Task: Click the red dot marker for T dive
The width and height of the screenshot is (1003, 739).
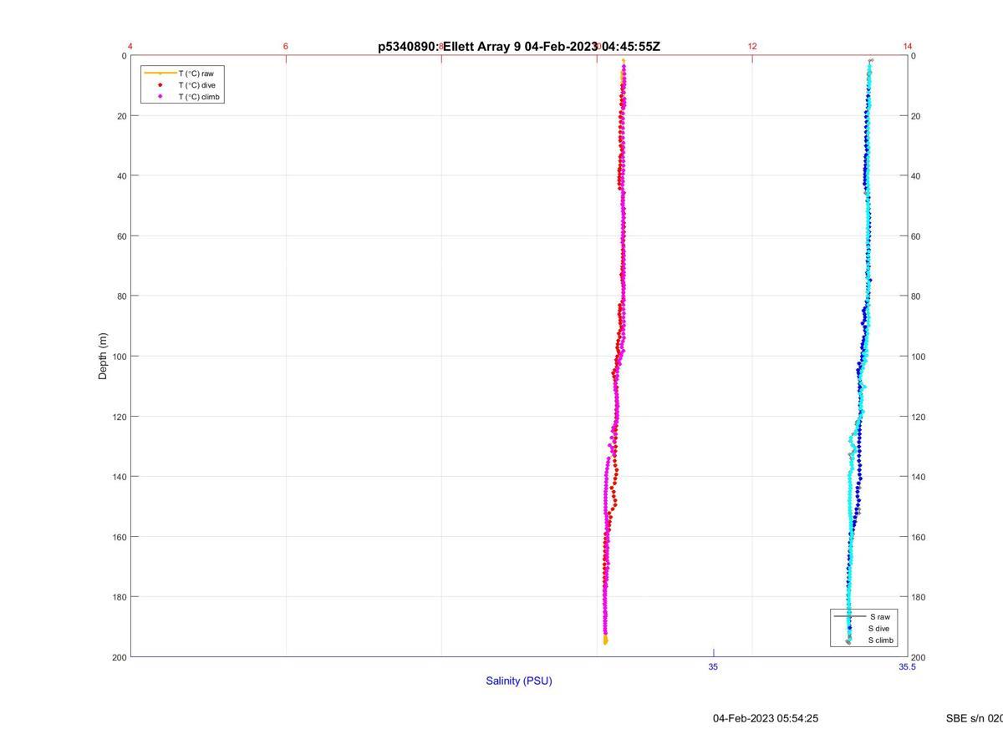Action: click(x=160, y=85)
